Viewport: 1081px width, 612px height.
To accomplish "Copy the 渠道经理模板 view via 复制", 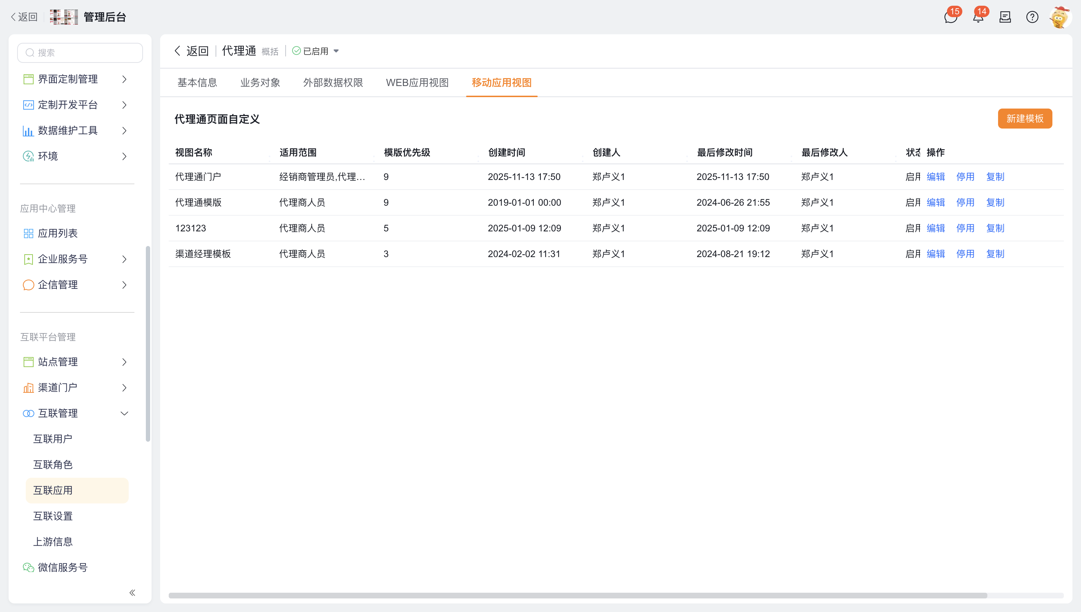I will 995,254.
